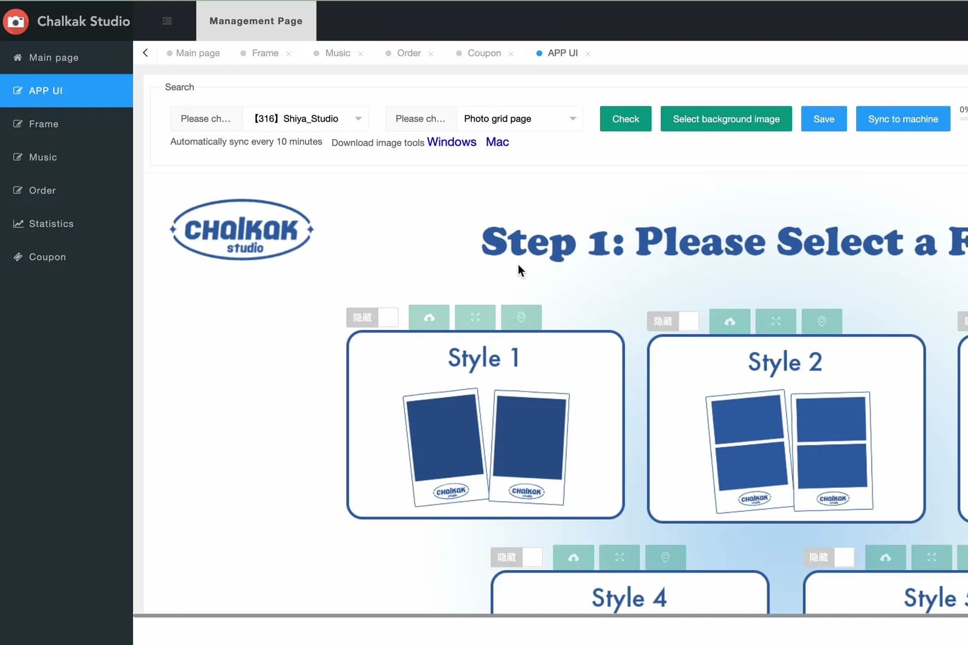Click the 'Automatically sync every 10 minutes' text
Image resolution: width=968 pixels, height=645 pixels.
click(246, 141)
